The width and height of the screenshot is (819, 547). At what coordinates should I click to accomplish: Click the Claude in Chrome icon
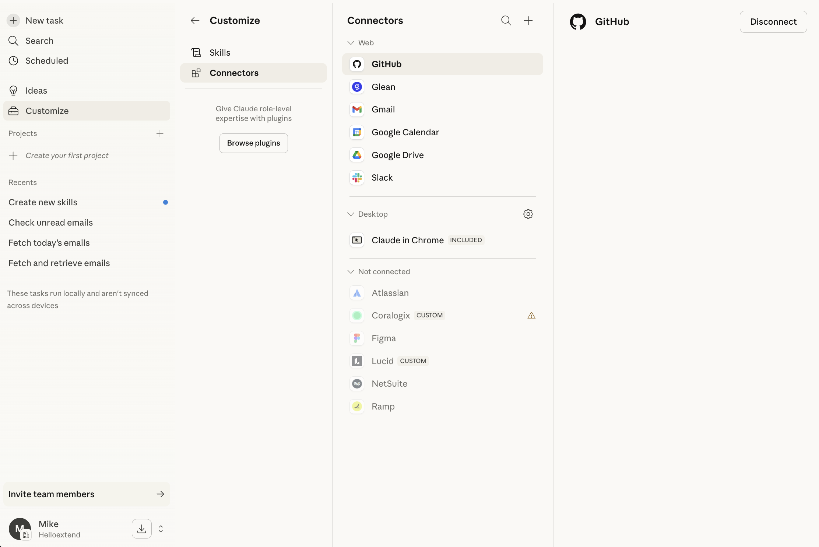click(357, 240)
